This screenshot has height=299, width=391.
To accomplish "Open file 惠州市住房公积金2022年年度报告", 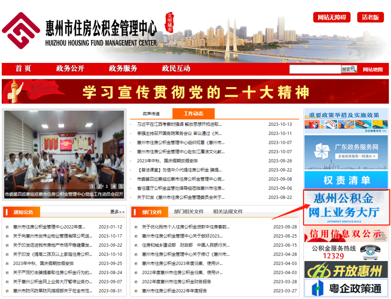I will (174, 291).
